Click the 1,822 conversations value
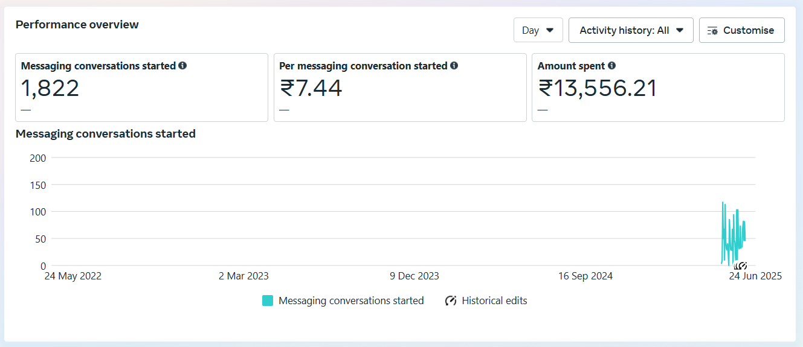The image size is (803, 347). click(x=50, y=88)
